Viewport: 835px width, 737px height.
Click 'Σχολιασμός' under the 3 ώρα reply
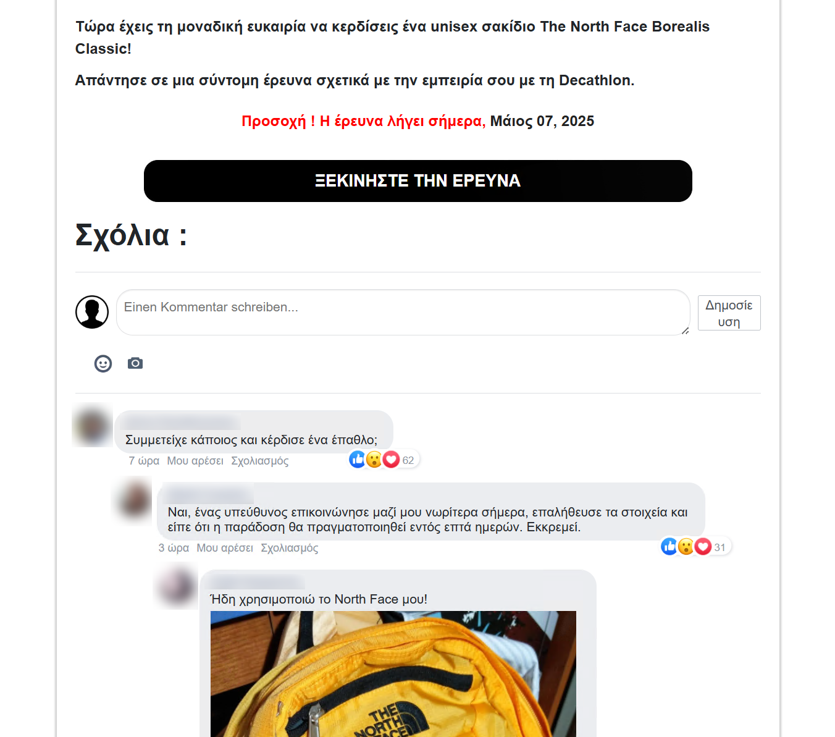tap(290, 548)
